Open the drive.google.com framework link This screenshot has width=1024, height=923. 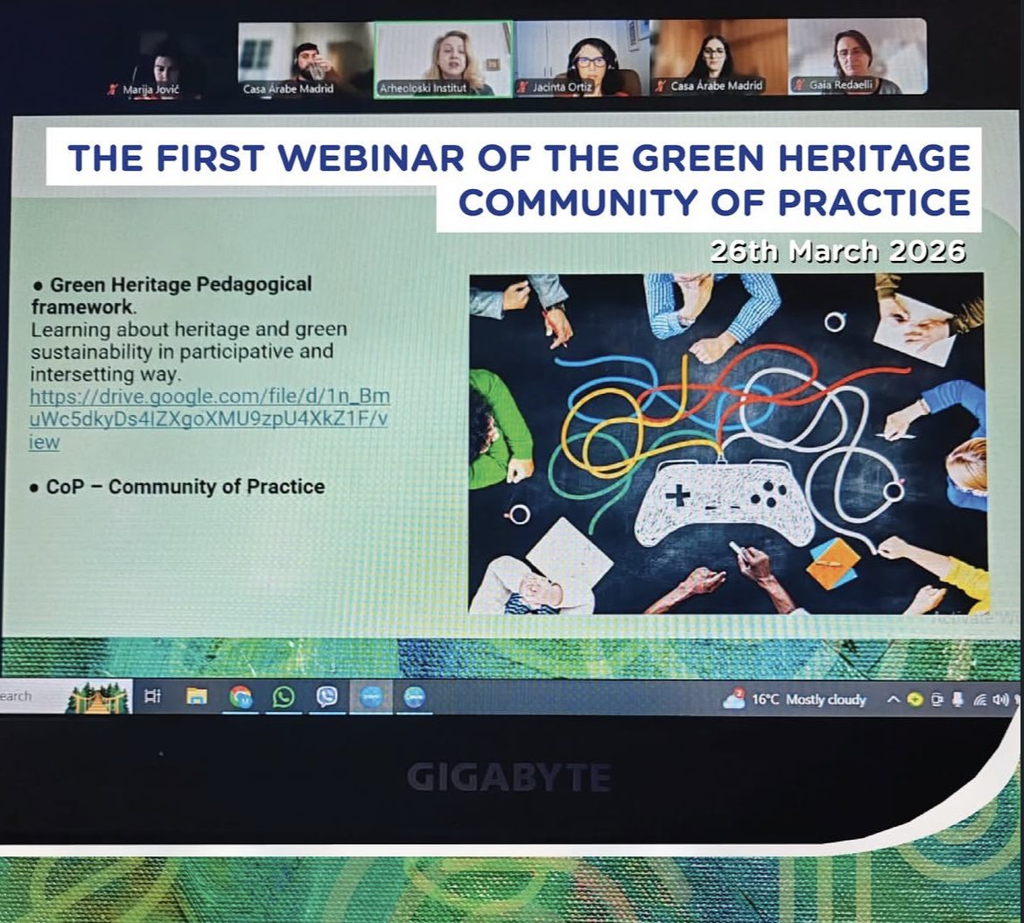click(x=210, y=419)
